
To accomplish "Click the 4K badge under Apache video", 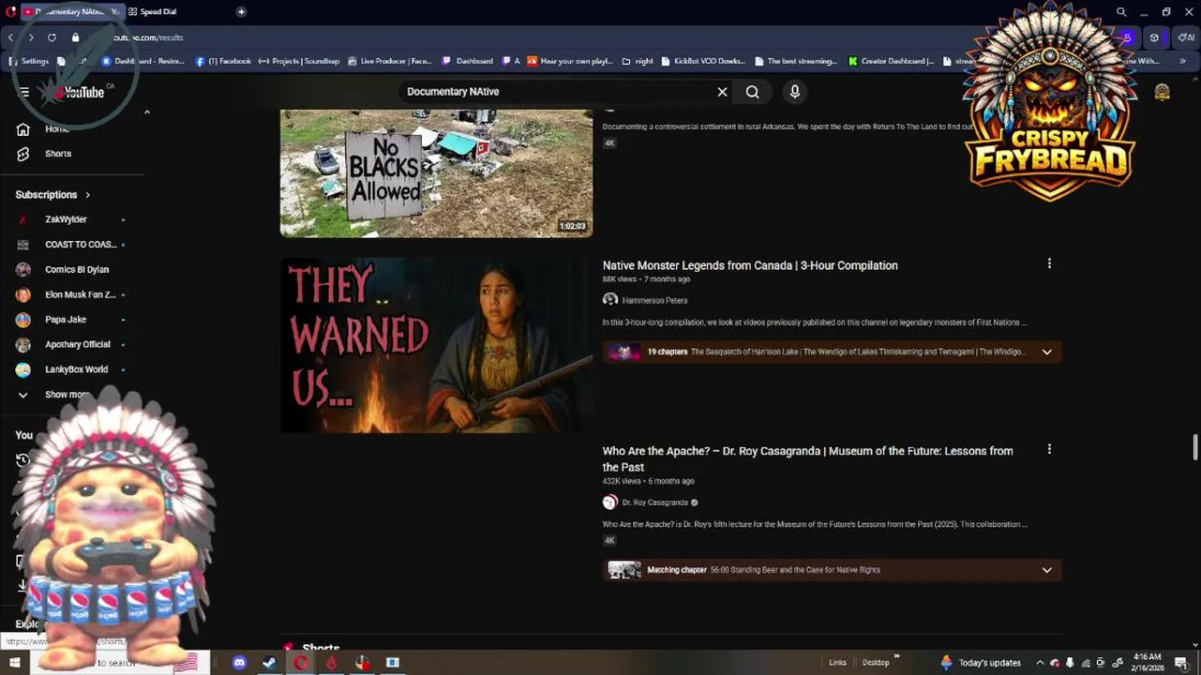I will pos(609,541).
